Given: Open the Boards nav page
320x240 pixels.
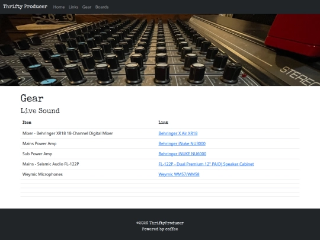Looking at the screenshot, I should point(102,7).
